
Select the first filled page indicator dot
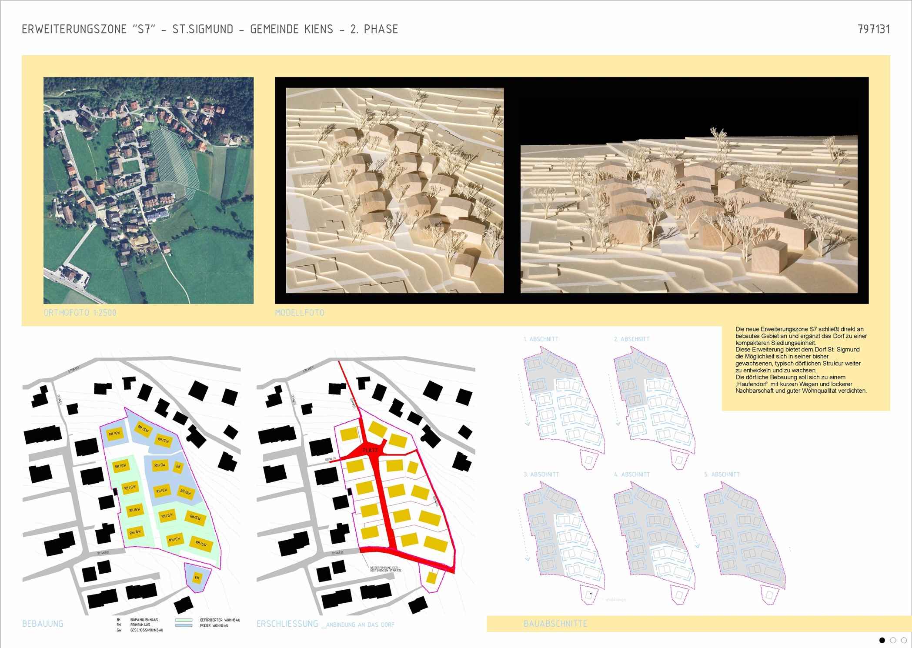tap(882, 640)
